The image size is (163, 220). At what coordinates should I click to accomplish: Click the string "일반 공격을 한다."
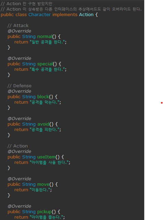[47, 42]
